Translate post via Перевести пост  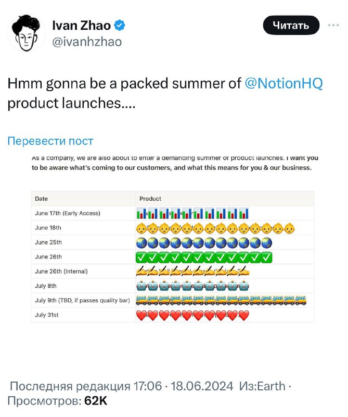coord(50,141)
